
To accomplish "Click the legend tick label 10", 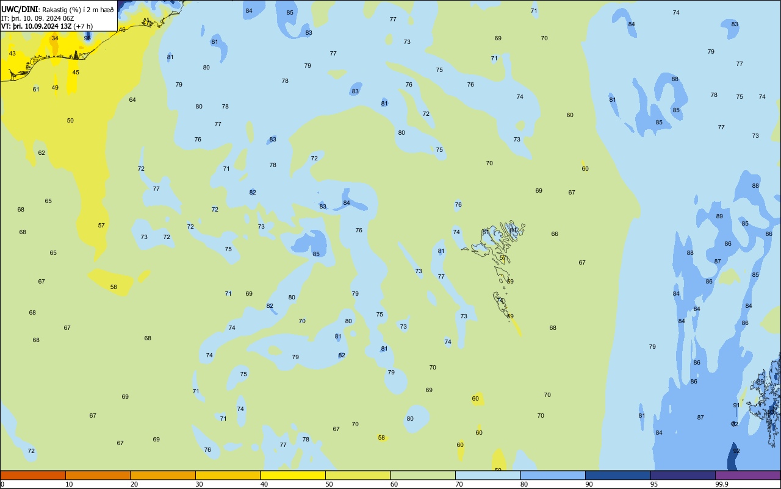I will [69, 484].
